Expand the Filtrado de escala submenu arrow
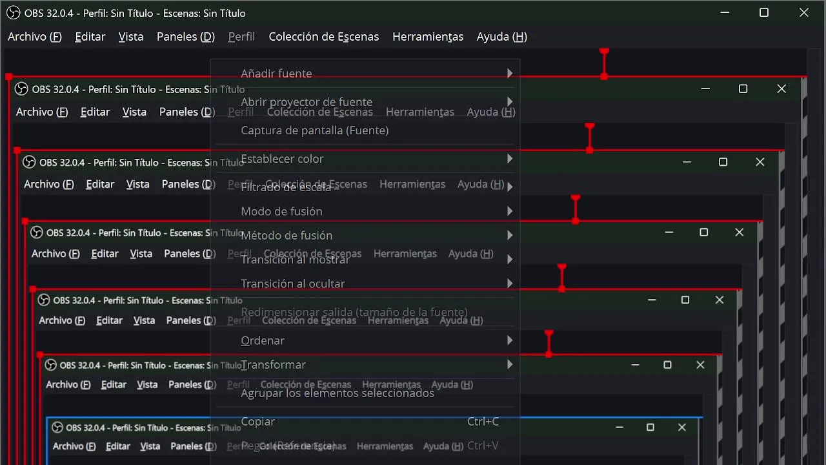Screen dimensions: 826x465 (x=510, y=187)
